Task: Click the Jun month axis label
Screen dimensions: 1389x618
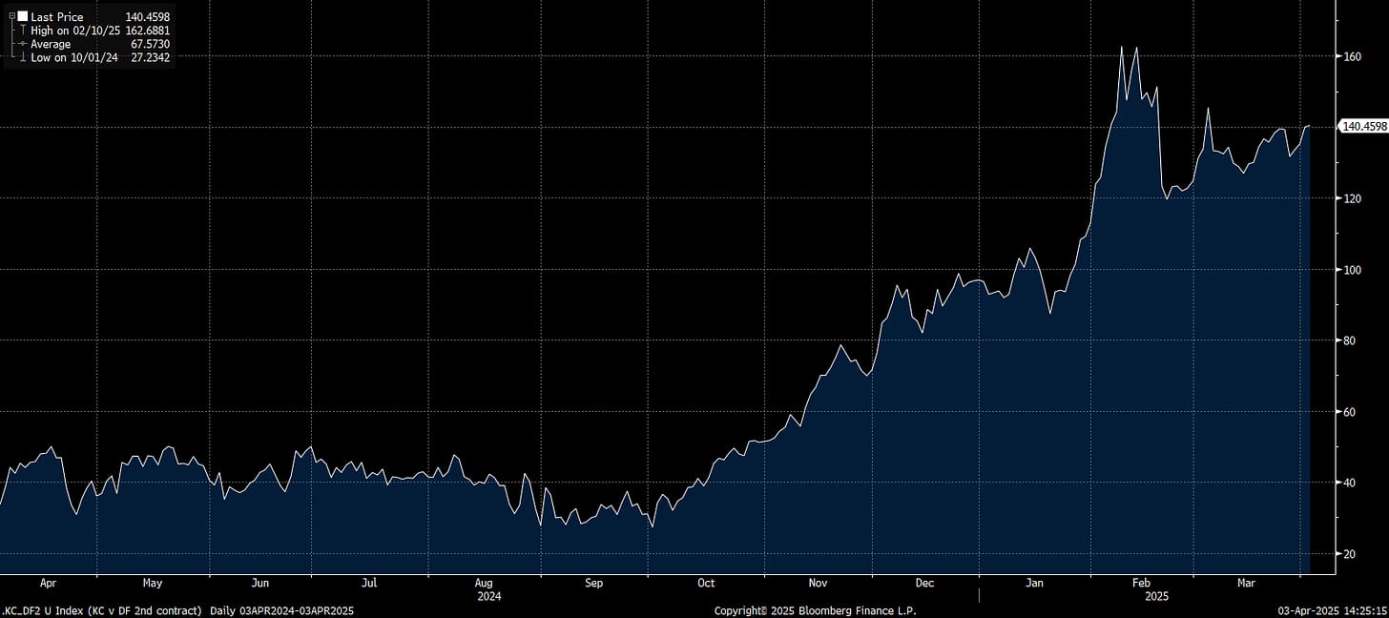Action: click(x=260, y=582)
